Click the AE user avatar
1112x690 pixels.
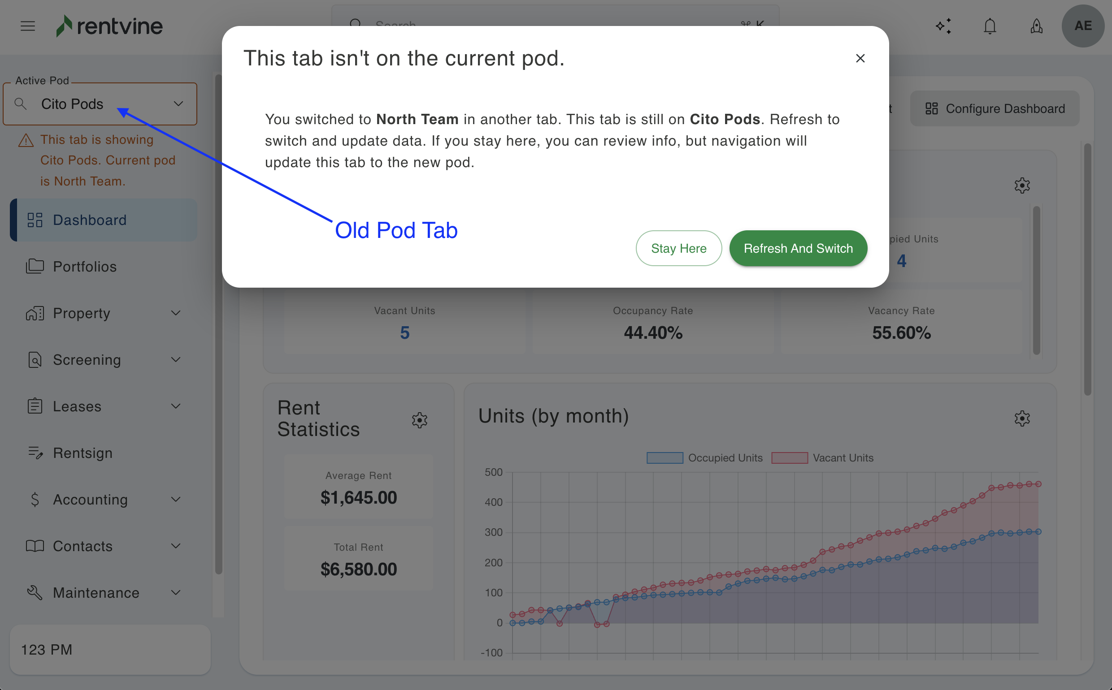click(x=1082, y=26)
